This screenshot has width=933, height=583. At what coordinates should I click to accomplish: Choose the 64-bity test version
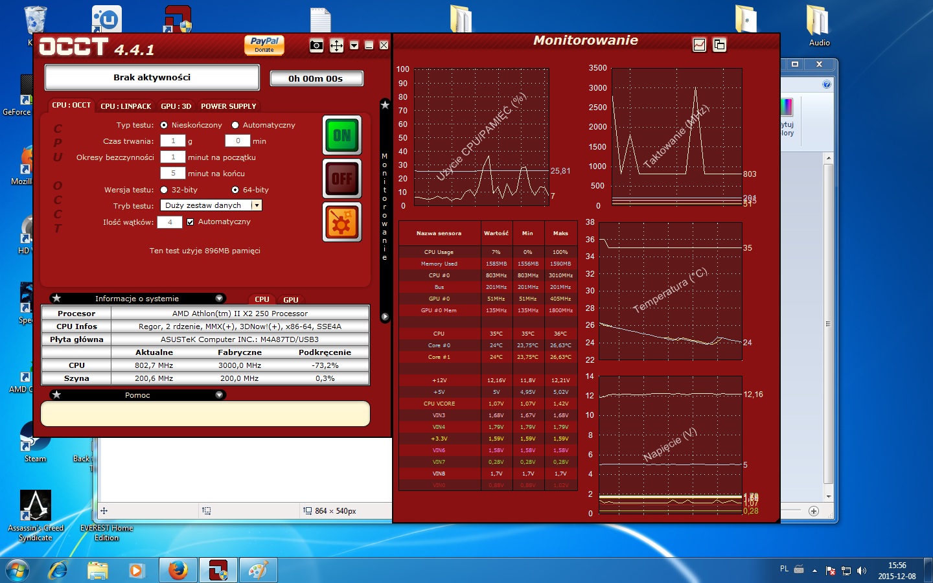click(x=235, y=190)
